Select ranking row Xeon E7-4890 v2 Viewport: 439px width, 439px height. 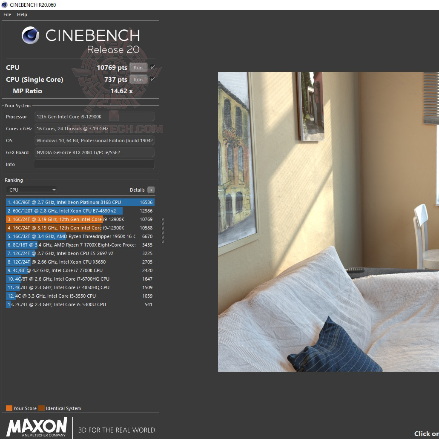click(80, 211)
